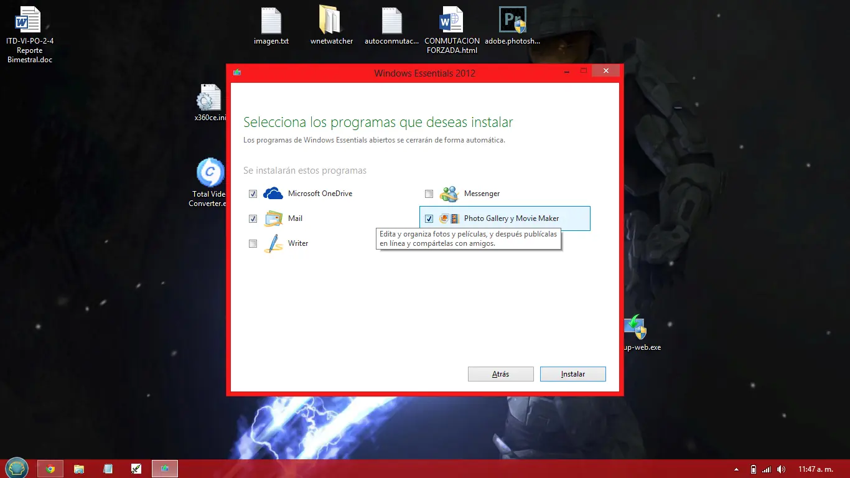
Task: Uncheck the Mail program checkbox
Action: 253,218
